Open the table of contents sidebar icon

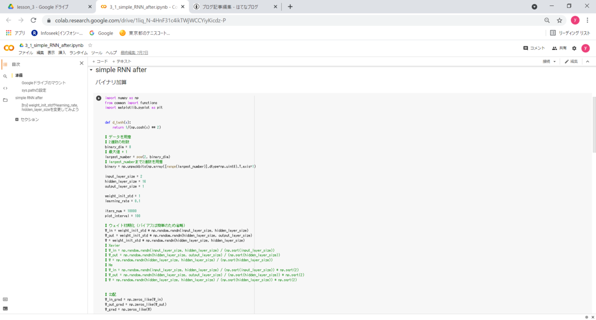coord(5,64)
